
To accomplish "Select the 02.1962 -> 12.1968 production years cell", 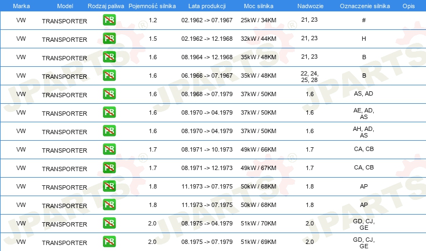I will pyautogui.click(x=207, y=39).
